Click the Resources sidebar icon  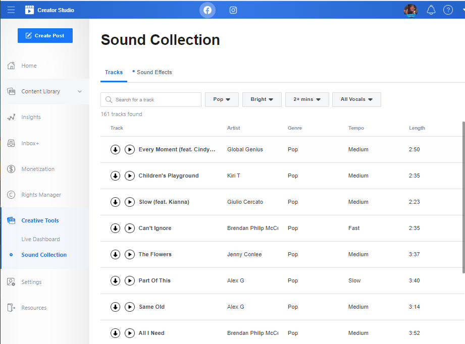click(11, 308)
